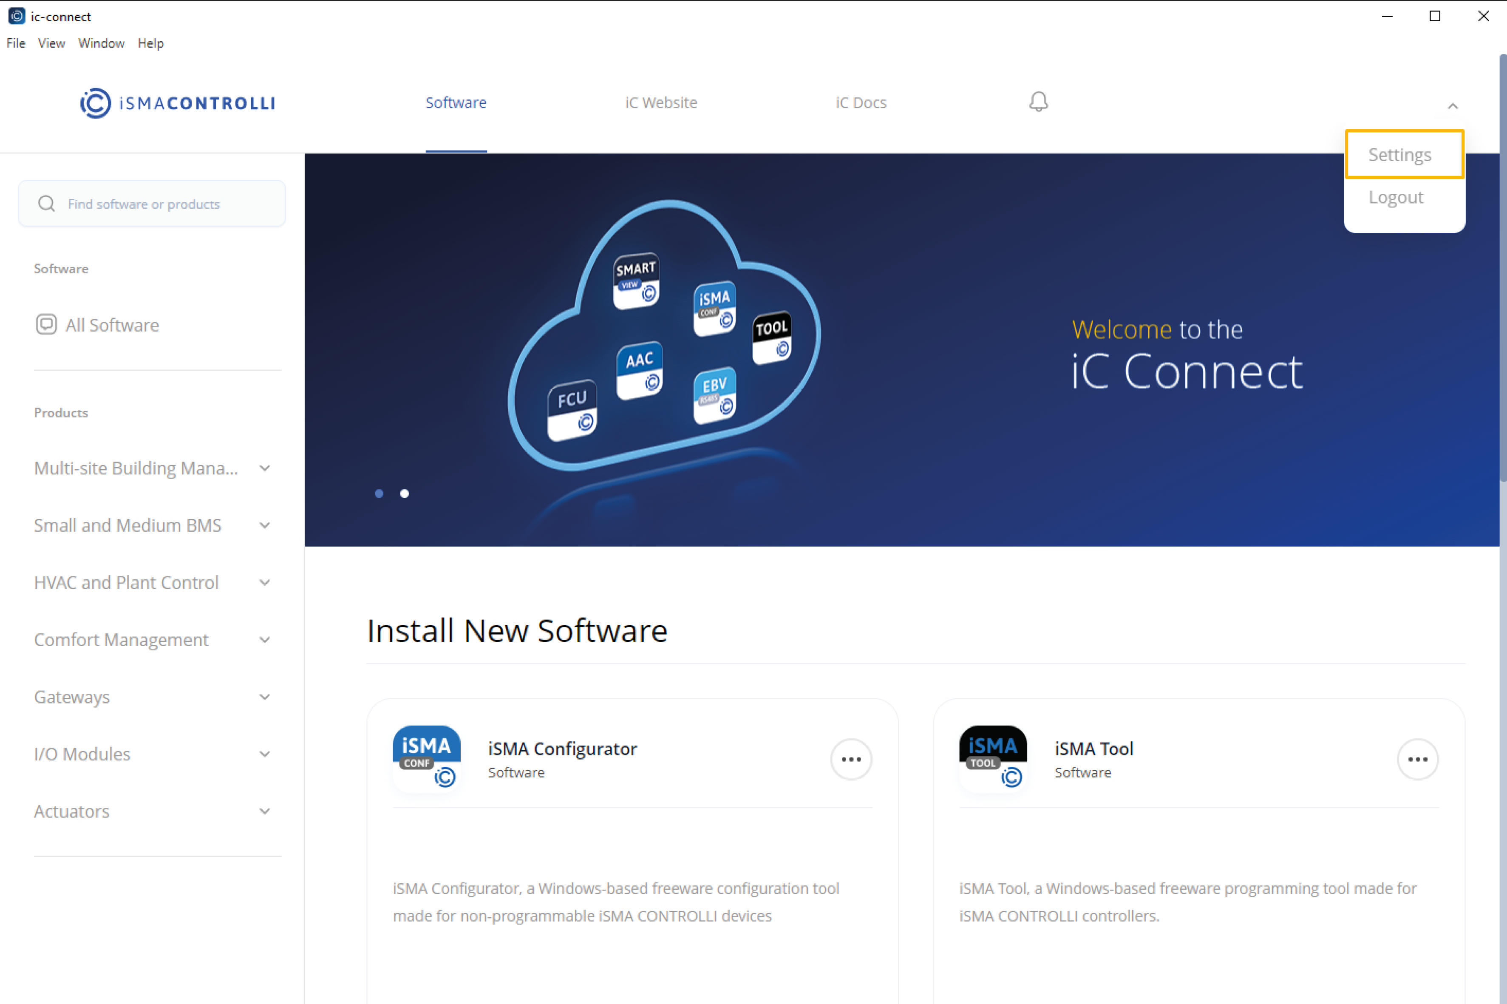The width and height of the screenshot is (1507, 1004).
Task: Open the View menu
Action: (51, 43)
